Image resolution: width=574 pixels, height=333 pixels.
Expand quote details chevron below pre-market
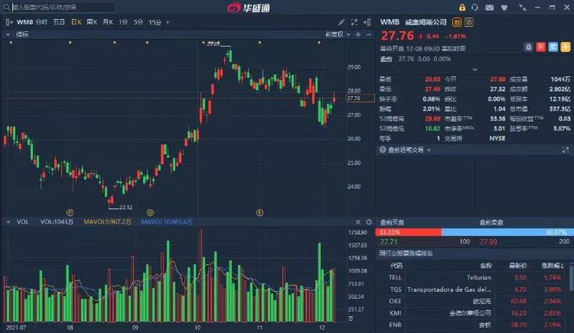[x=475, y=69]
